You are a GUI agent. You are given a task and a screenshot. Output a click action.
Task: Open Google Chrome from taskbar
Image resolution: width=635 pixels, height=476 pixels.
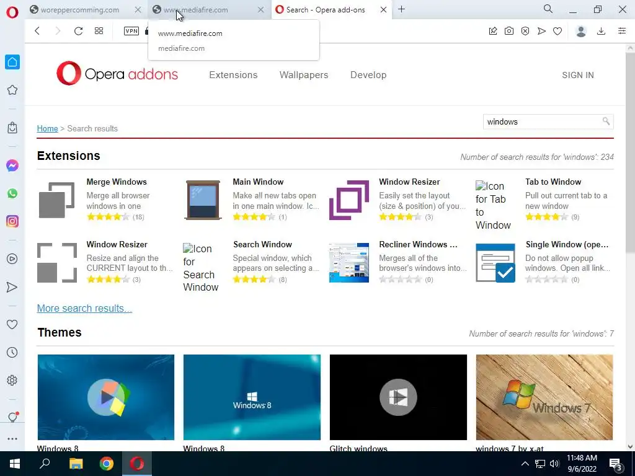pyautogui.click(x=107, y=464)
